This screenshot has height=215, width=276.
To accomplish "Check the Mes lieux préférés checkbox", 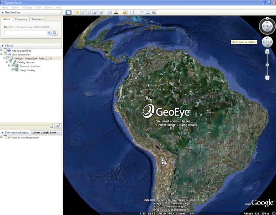I will 5,50.
